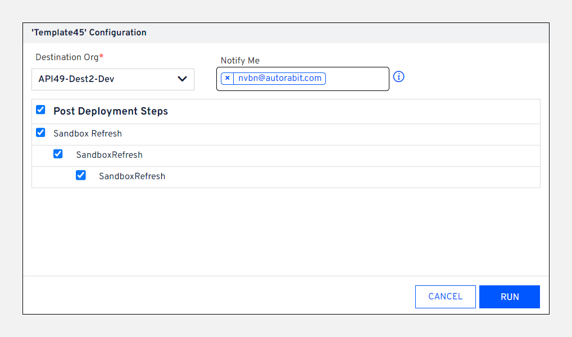Toggle the second-level SandboxRefresh checkbox
Viewport: 572px width, 337px height.
[x=58, y=154]
